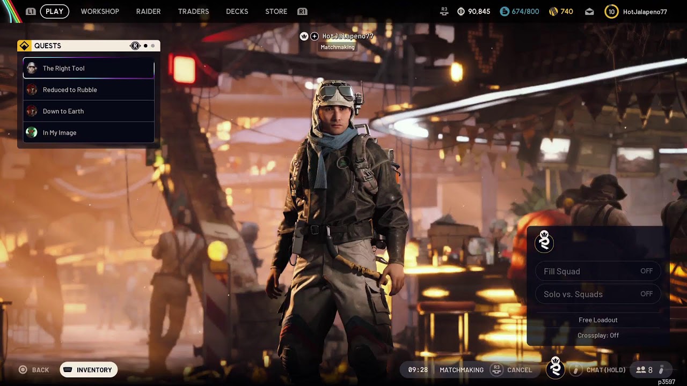Click the CHAT (HOLD) button
Screen dimensions: 687x386
606,370
